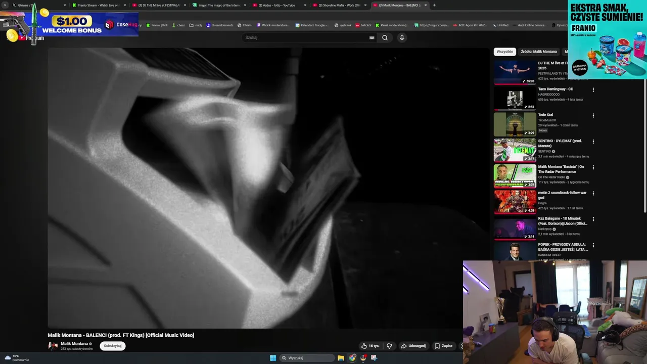Switch to Azdus - lotto YouTube tab
Viewport: 647px width, 364px height.
279,5
